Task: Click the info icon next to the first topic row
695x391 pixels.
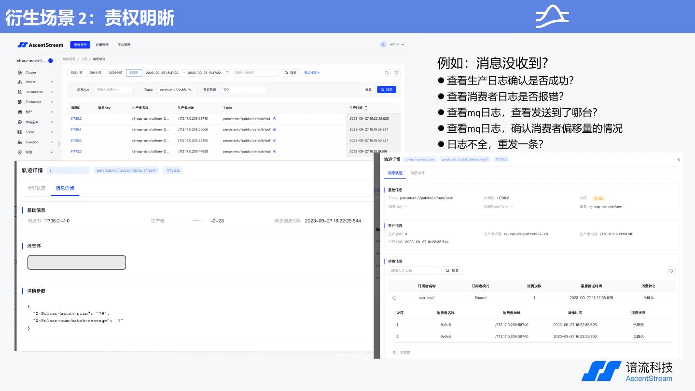Action: pos(275,118)
